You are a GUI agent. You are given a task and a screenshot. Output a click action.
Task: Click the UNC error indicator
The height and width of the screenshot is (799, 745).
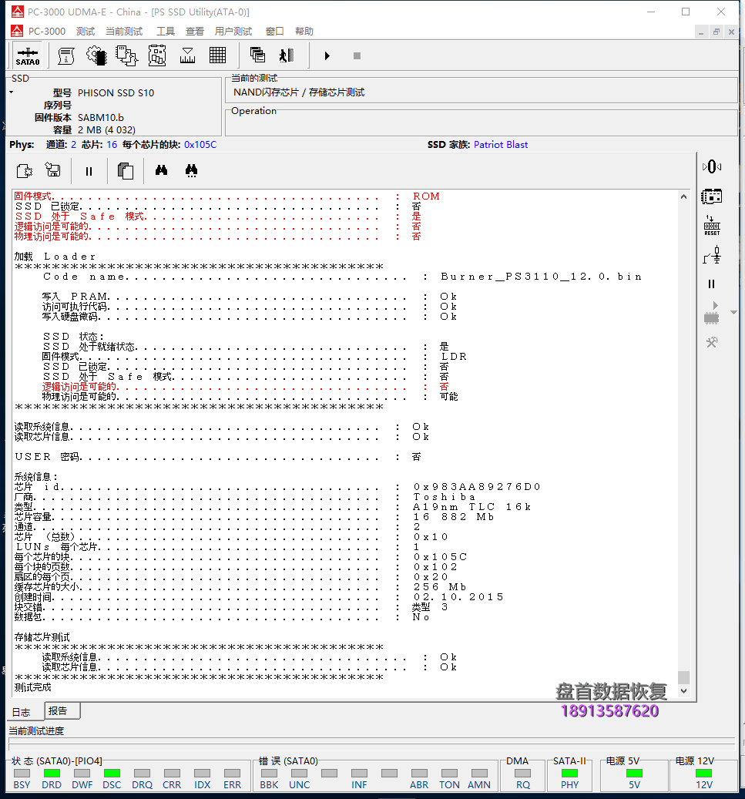(x=299, y=779)
